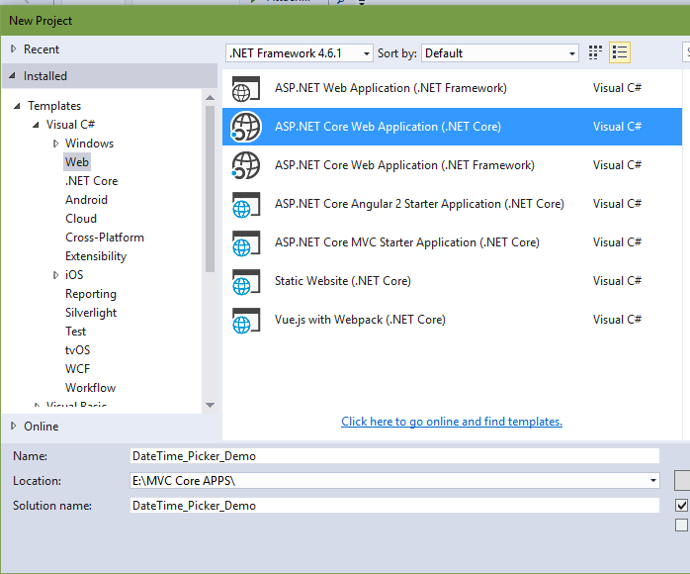
Task: Expand the Recent section
Action: 13,48
